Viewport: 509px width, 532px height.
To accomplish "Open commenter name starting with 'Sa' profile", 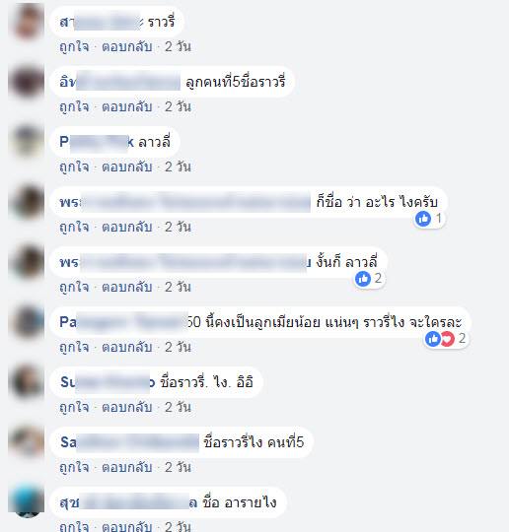I will [129, 442].
